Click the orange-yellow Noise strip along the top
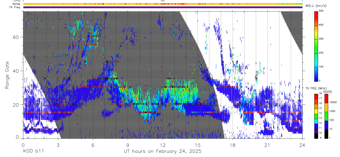The height and width of the screenshot is (157, 340). [163, 4]
